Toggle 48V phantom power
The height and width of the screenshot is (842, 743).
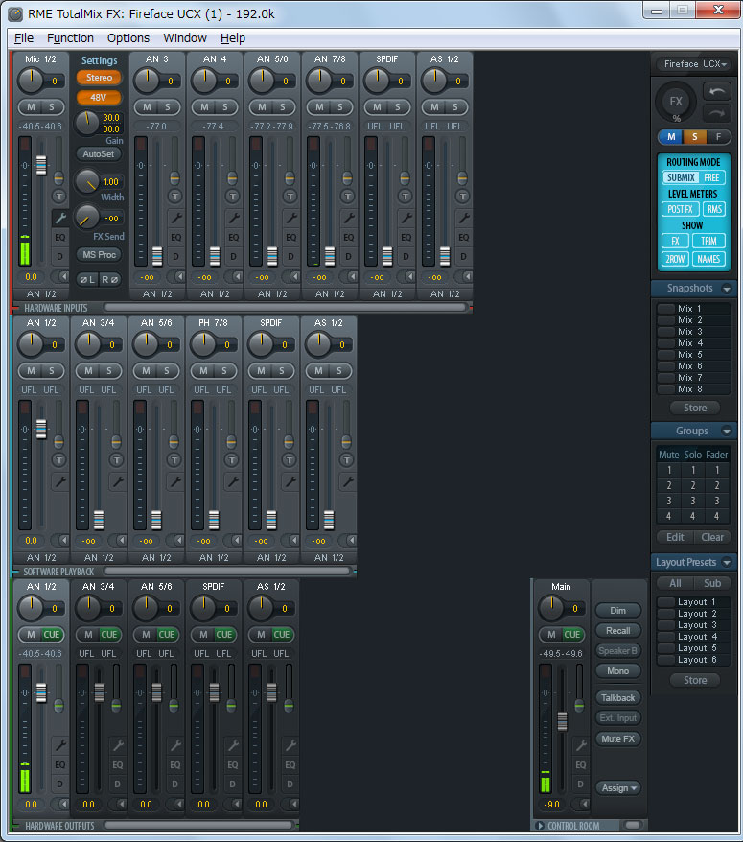(x=100, y=97)
